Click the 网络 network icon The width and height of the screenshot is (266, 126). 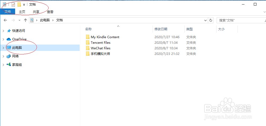pyautogui.click(x=9, y=56)
